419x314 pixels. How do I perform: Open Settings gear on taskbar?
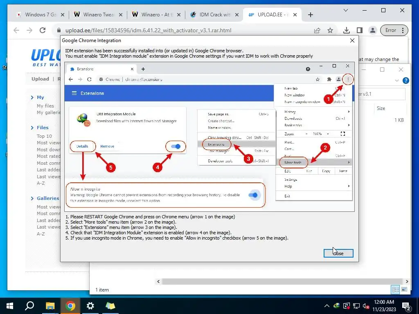coord(90,306)
